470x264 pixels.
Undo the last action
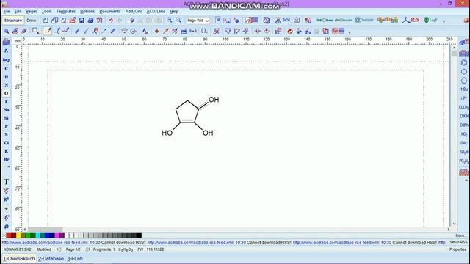(111, 21)
